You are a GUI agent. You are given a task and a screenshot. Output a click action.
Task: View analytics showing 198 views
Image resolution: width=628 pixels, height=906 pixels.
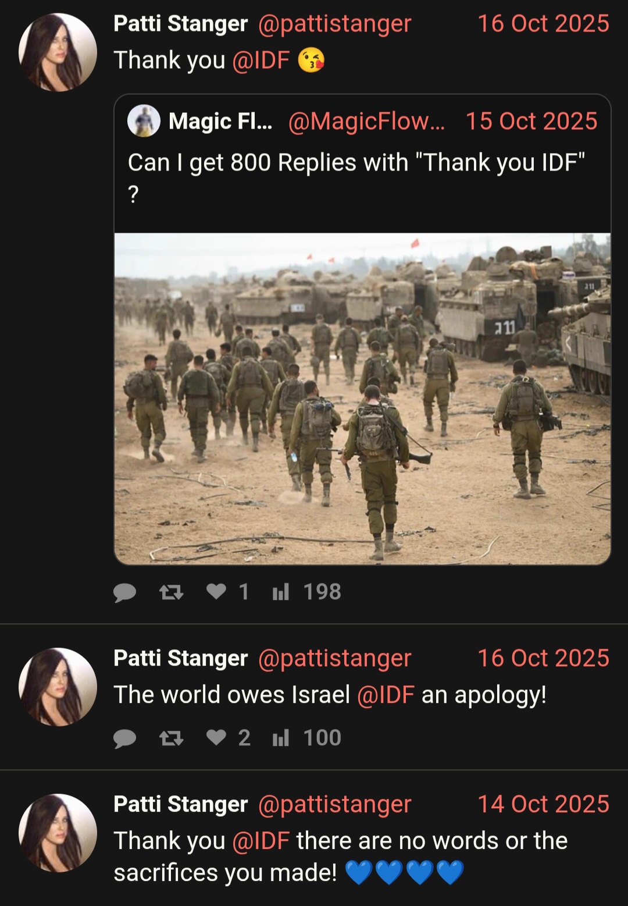(307, 592)
